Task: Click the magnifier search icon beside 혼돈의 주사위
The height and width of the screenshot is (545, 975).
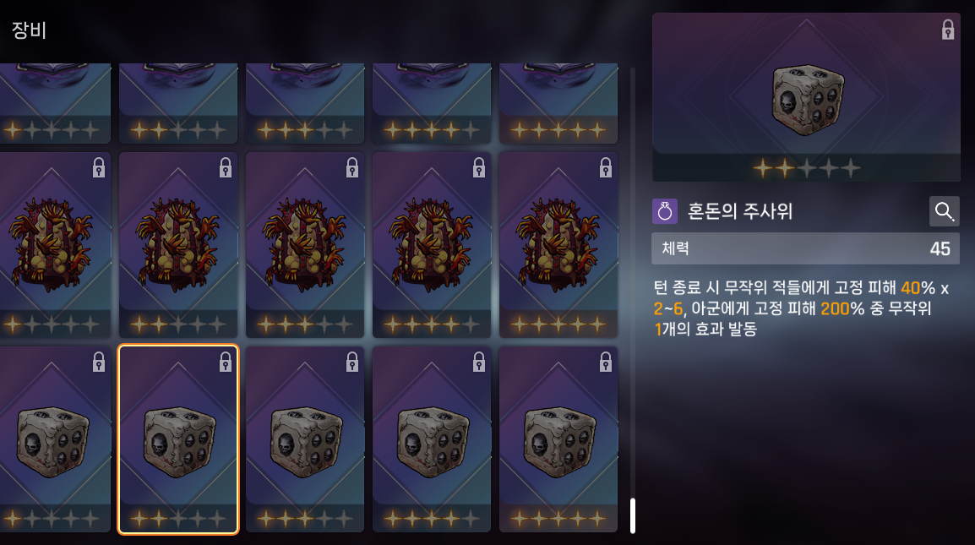Action: pyautogui.click(x=944, y=211)
